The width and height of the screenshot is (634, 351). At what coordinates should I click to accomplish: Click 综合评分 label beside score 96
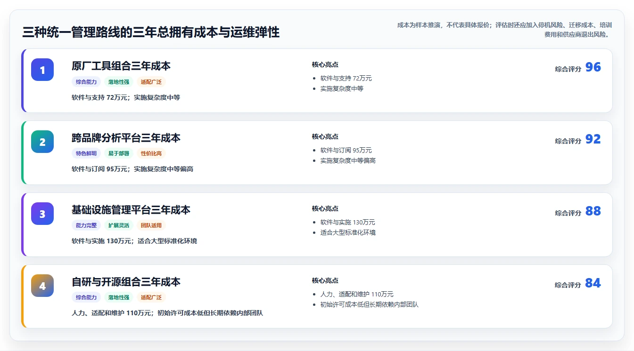(568, 69)
